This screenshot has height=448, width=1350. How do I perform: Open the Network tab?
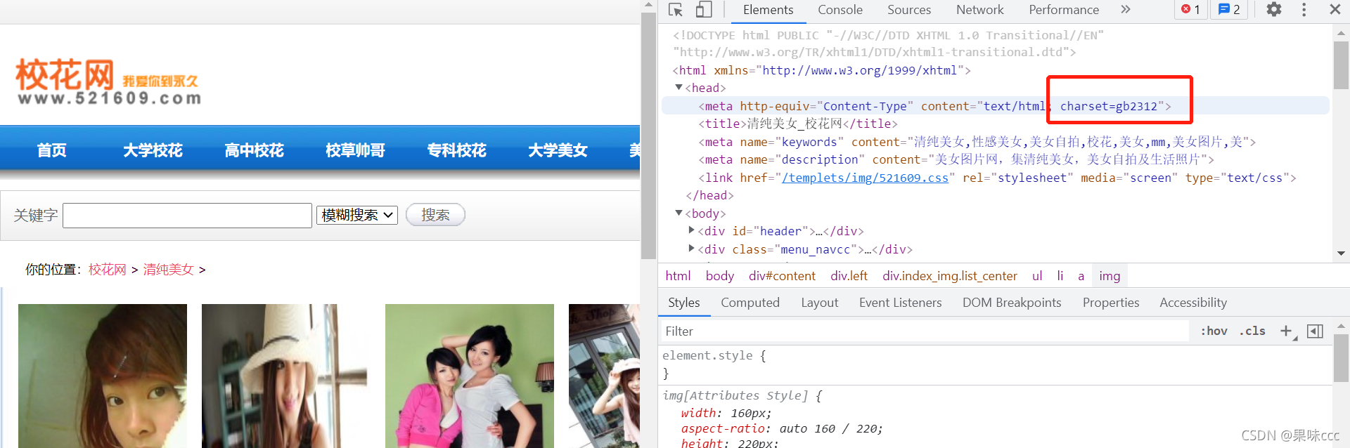[980, 10]
